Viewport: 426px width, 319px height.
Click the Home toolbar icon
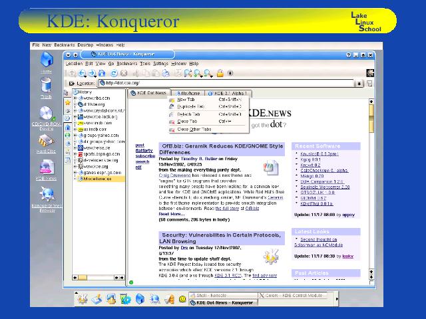point(102,73)
